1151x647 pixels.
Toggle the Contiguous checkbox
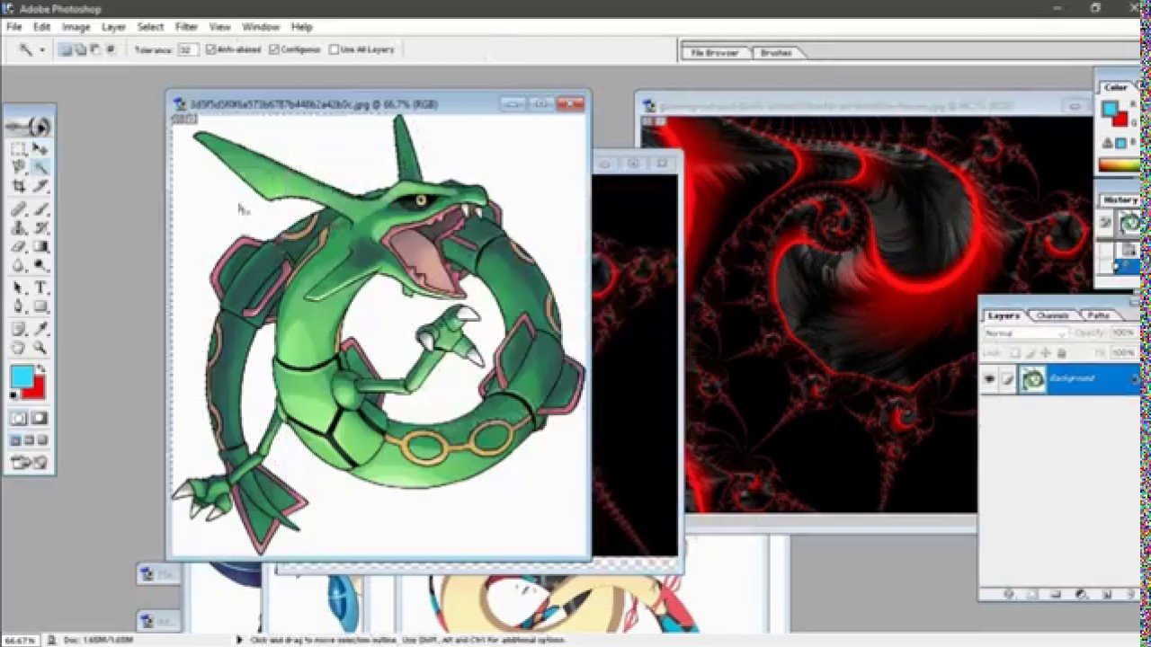coord(273,49)
